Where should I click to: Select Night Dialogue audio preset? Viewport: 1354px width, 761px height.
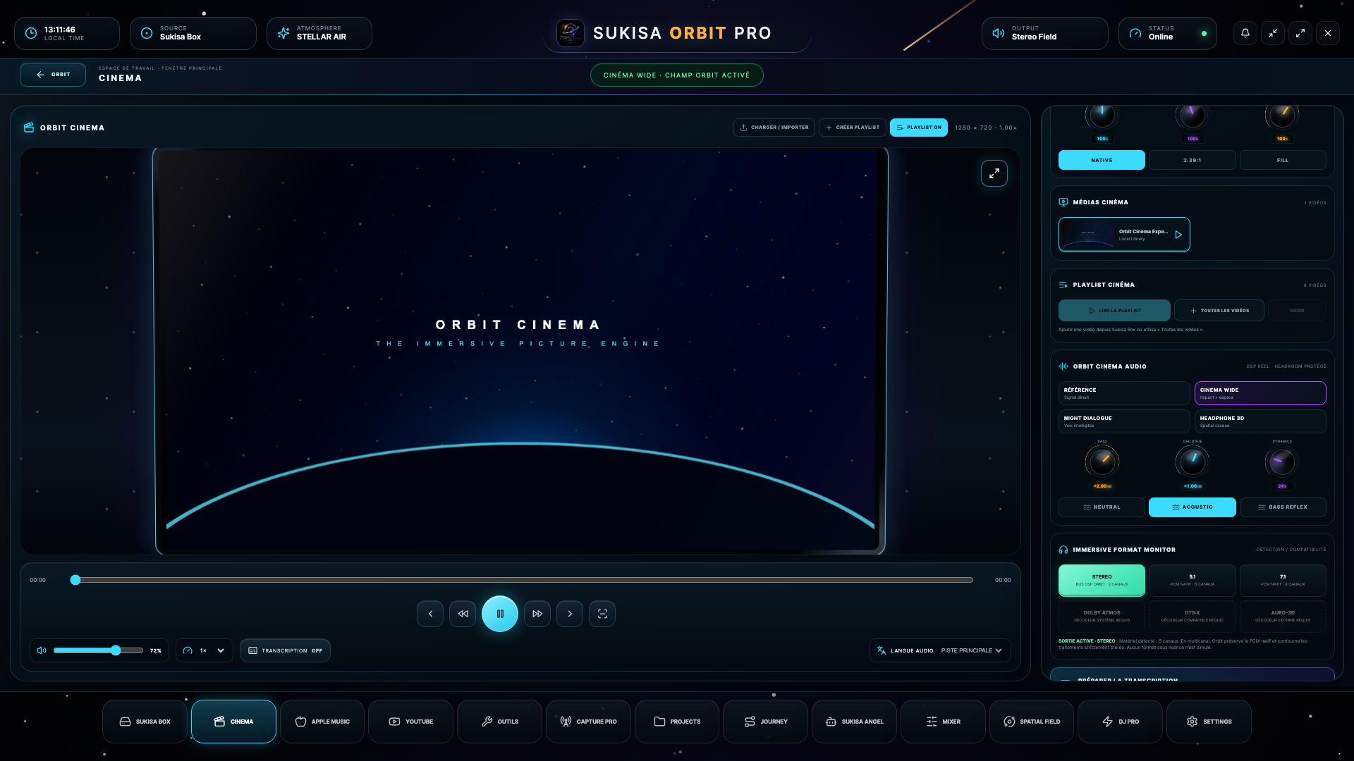[1124, 421]
